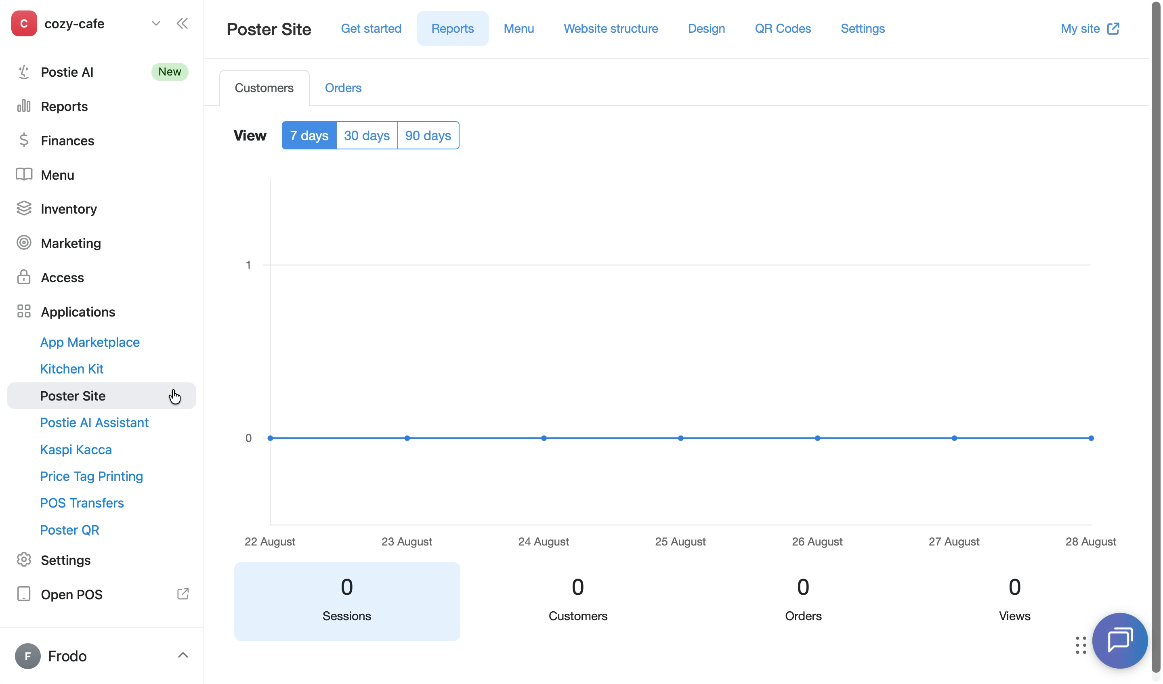Click the 28 August chart data point
The height and width of the screenshot is (684, 1163).
[1091, 439]
